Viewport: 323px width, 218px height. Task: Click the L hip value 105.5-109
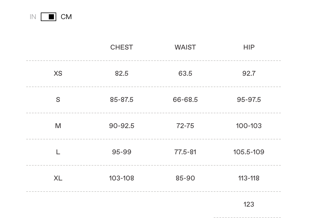[x=249, y=152]
